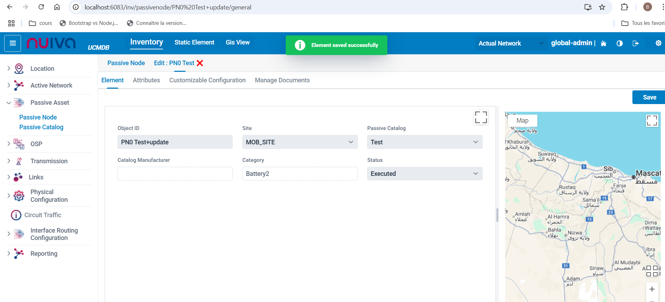Click the Circuit Traffic info icon

click(16, 215)
